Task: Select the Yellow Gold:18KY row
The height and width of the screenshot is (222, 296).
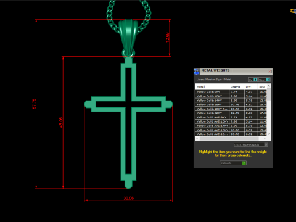Action: click(x=231, y=105)
